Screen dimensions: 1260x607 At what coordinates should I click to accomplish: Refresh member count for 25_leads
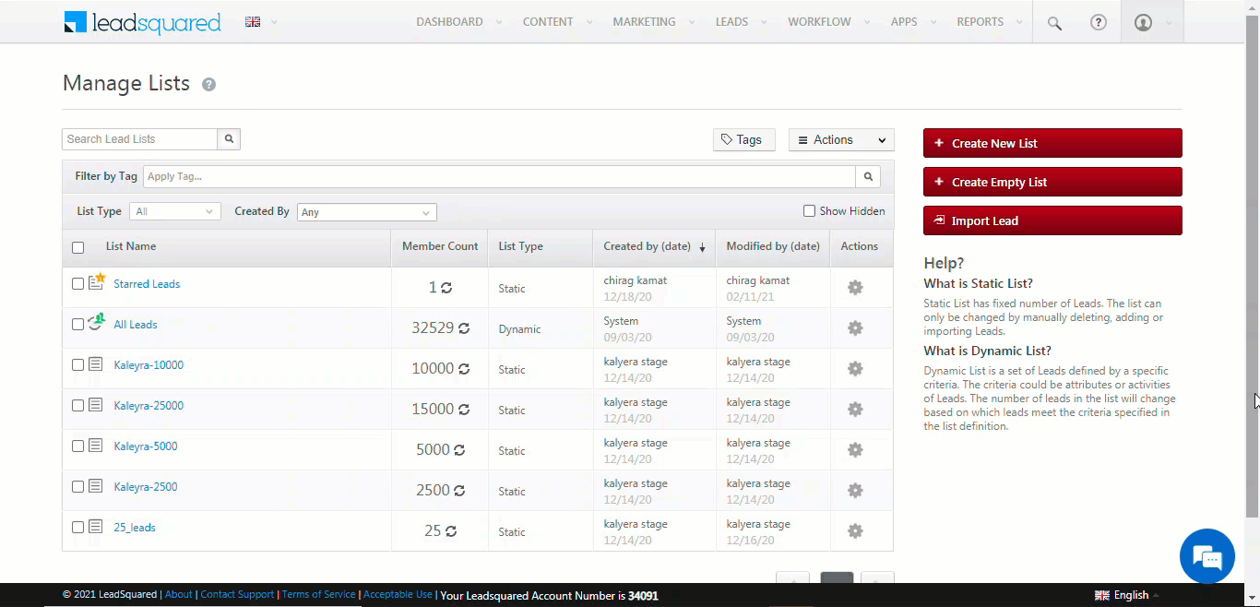(451, 531)
